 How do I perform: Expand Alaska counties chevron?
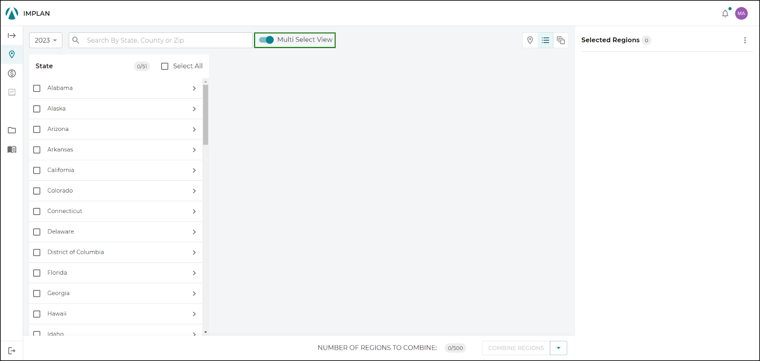click(x=194, y=109)
